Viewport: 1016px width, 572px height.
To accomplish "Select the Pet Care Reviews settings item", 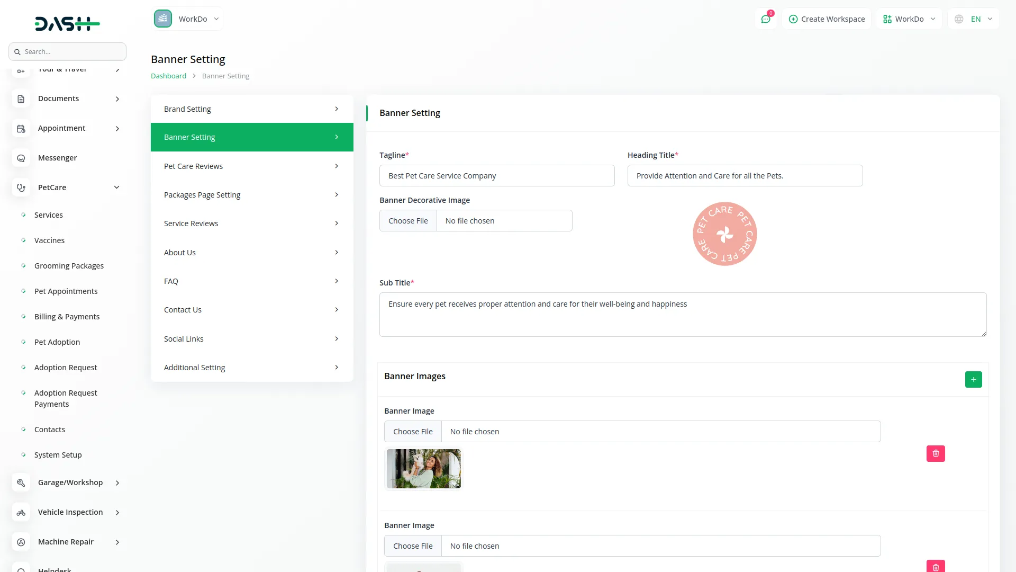I will [x=252, y=166].
